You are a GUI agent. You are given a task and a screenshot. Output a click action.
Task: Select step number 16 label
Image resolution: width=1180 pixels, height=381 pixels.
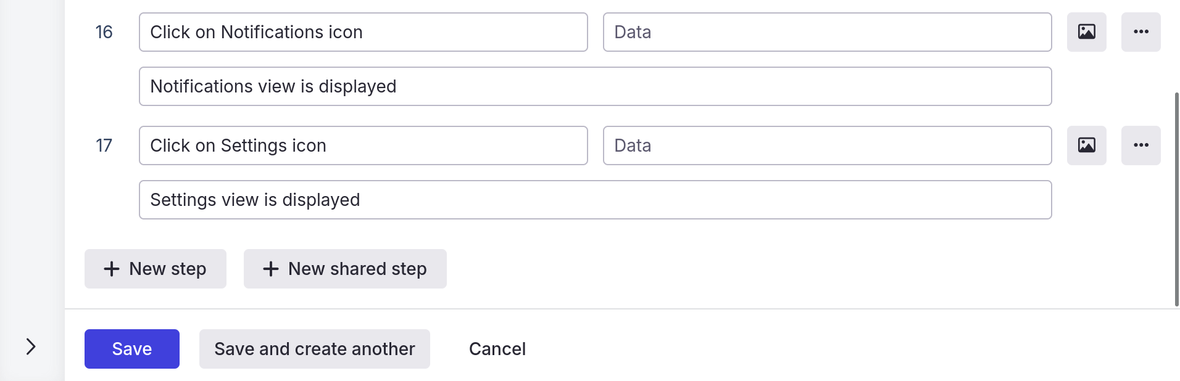104,32
